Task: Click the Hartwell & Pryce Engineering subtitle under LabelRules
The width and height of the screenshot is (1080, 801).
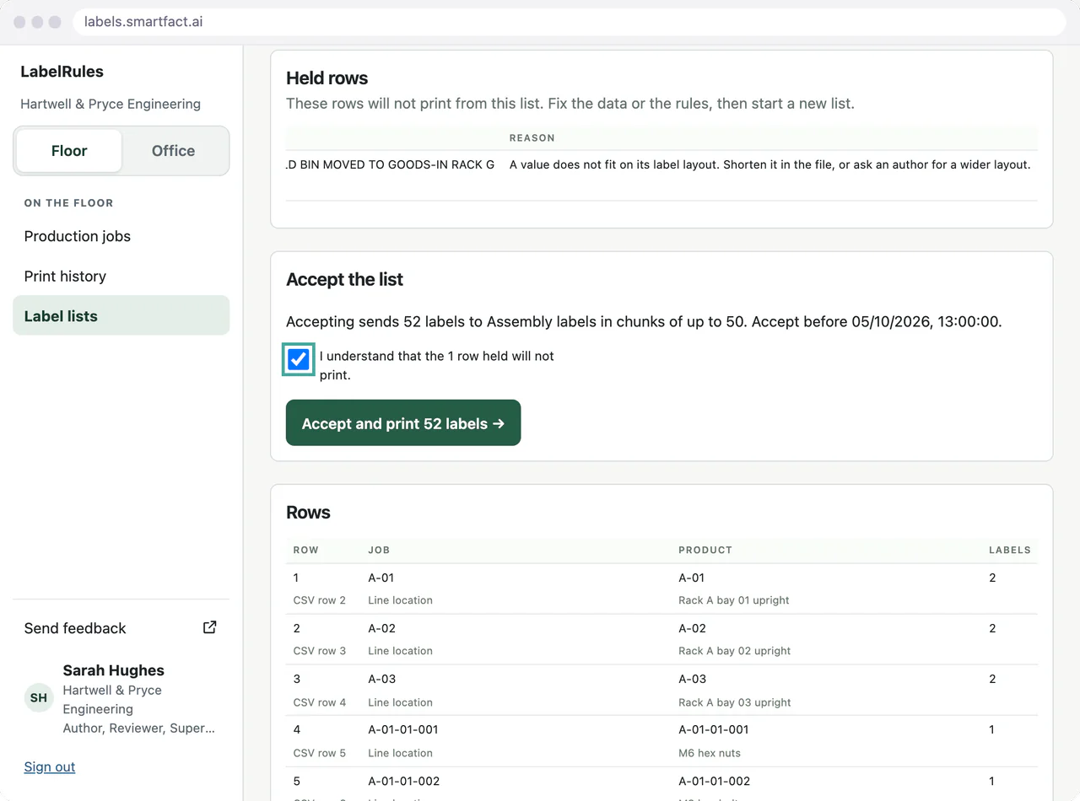Action: point(111,104)
